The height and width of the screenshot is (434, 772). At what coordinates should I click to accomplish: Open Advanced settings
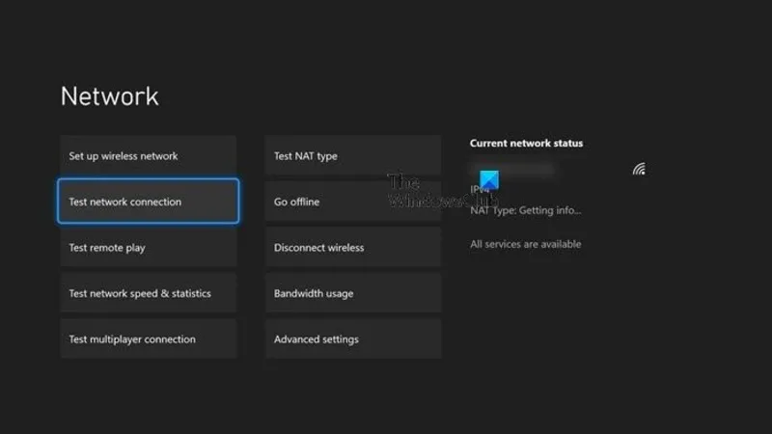[353, 339]
